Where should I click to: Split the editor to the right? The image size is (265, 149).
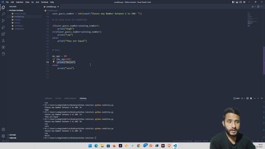pos(258,7)
